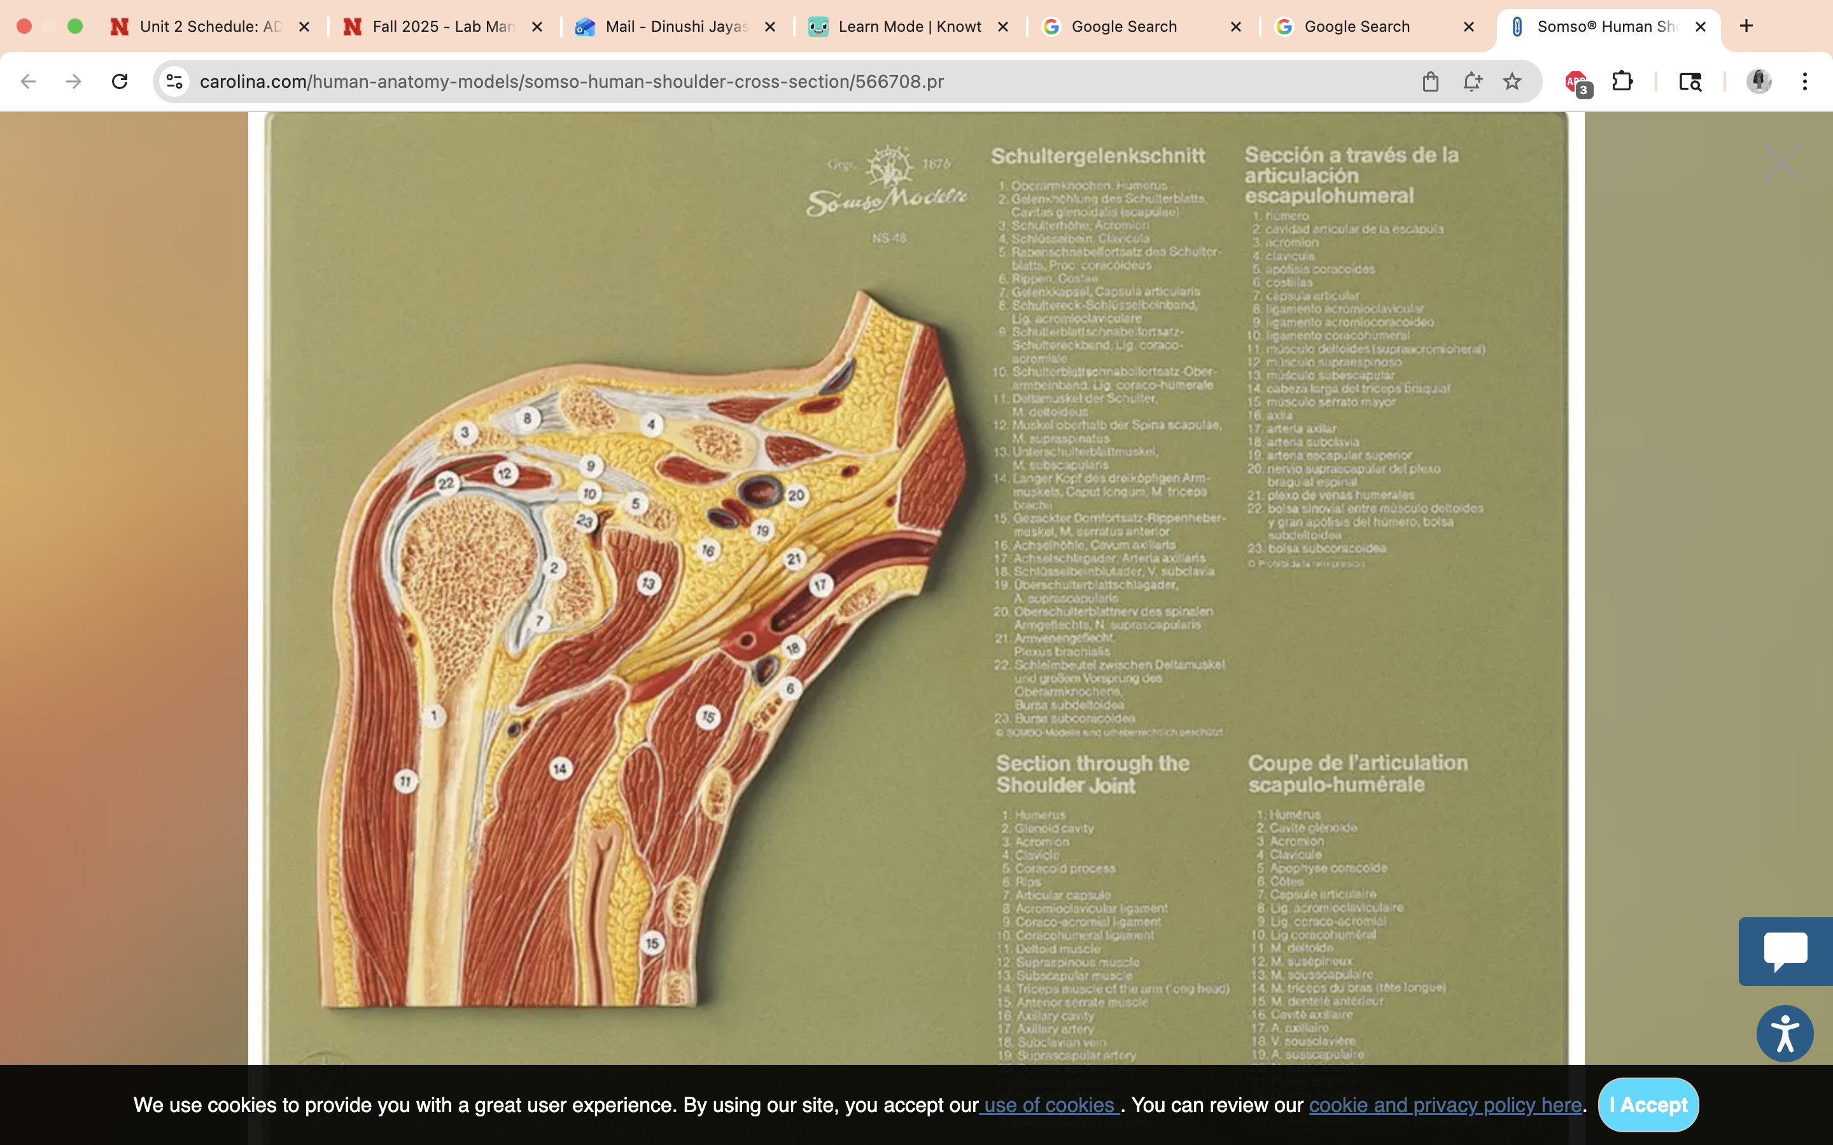Click the ad blocker extension icon
The image size is (1833, 1145).
(1577, 82)
